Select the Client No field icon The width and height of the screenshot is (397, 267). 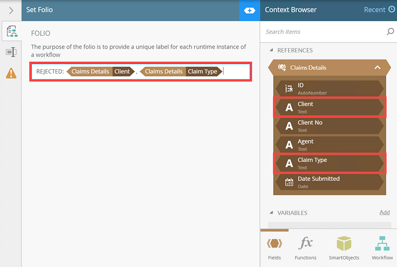(x=289, y=126)
